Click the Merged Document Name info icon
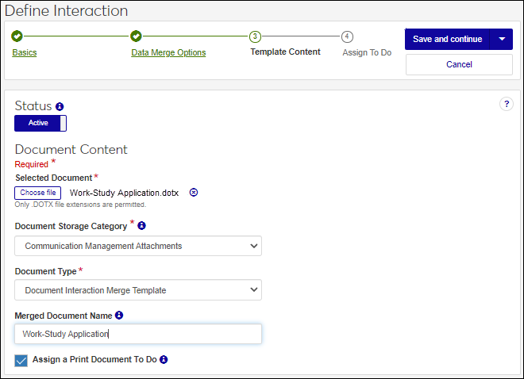This screenshot has width=524, height=379. pyautogui.click(x=119, y=316)
